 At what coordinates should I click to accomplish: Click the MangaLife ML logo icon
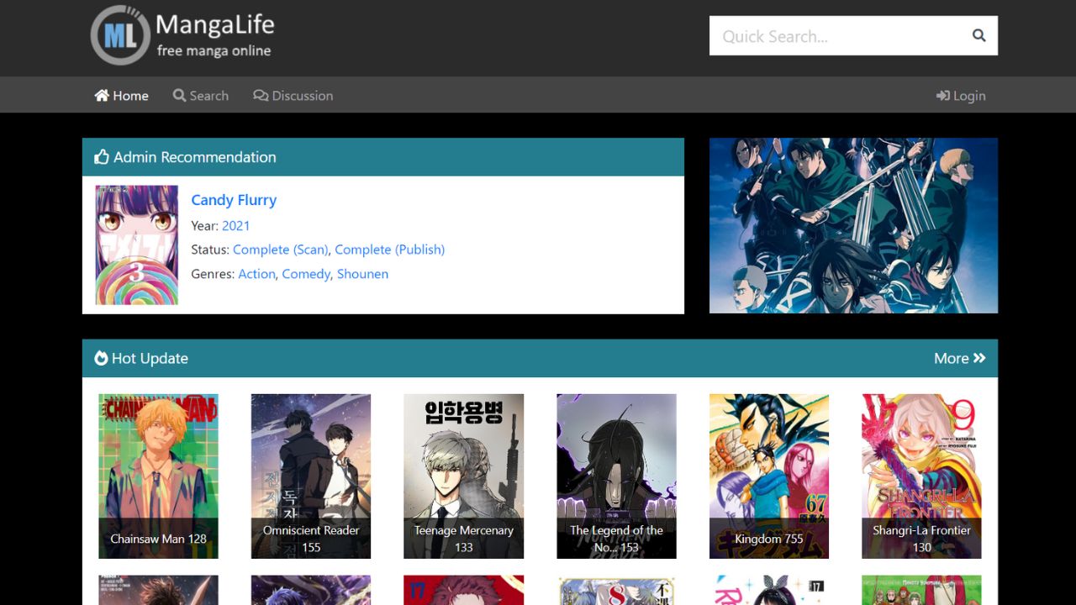[x=120, y=35]
